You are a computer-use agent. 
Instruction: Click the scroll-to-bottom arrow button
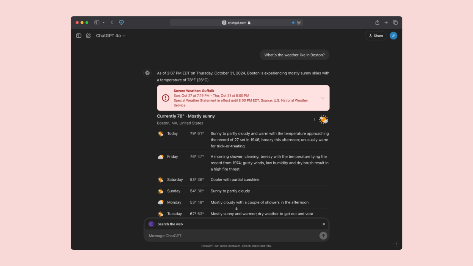[x=236, y=209]
